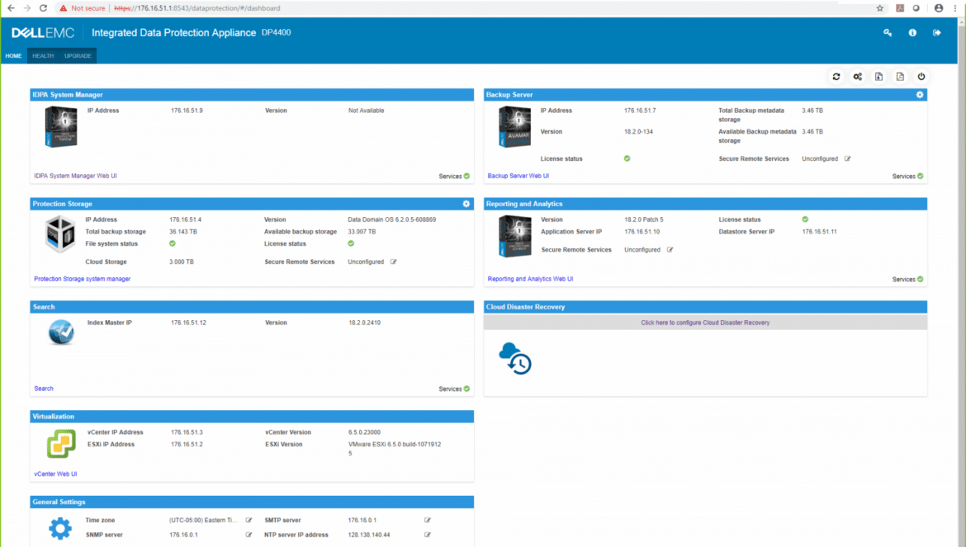Open the info icon in the header
The width and height of the screenshot is (966, 547).
(912, 33)
